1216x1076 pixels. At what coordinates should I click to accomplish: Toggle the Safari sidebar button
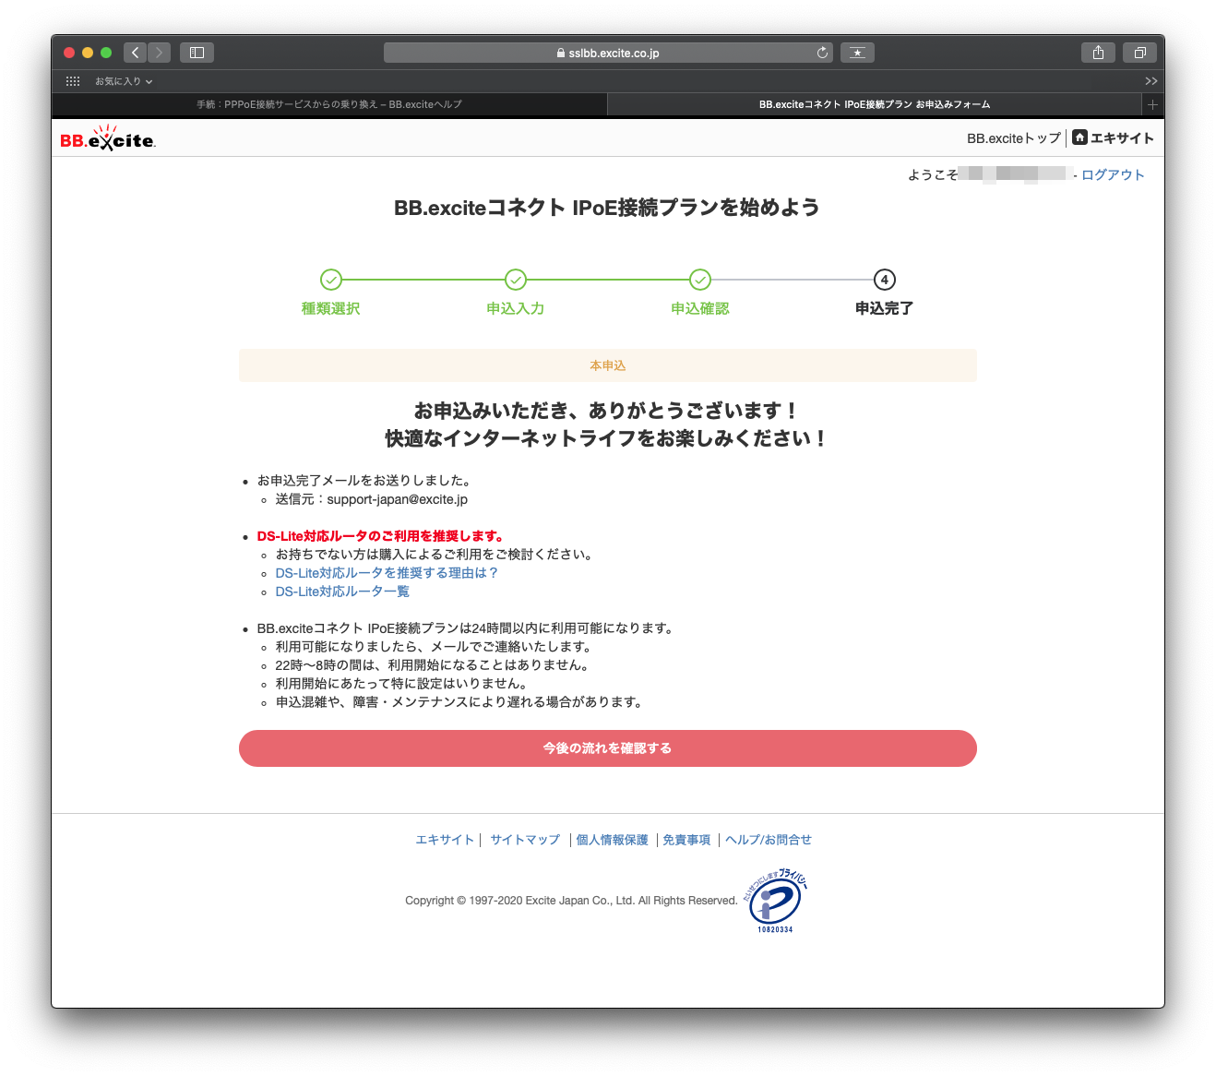[197, 53]
